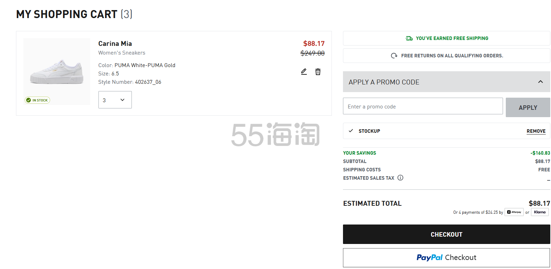The width and height of the screenshot is (551, 269).
Task: Click the green In Stock badge
Action: (x=38, y=100)
